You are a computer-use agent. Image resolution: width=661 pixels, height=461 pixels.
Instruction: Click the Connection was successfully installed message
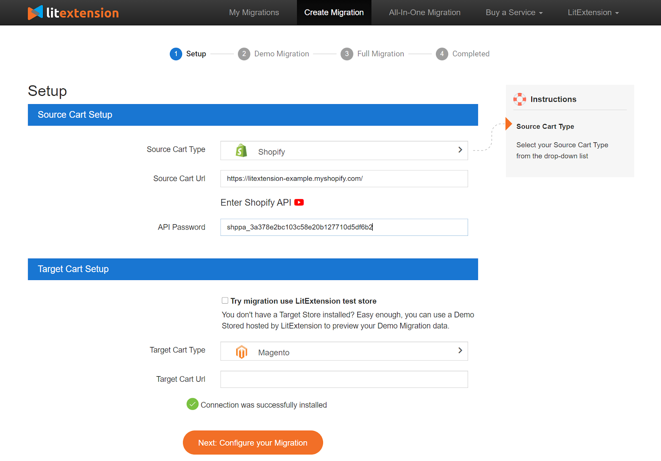[x=264, y=405]
